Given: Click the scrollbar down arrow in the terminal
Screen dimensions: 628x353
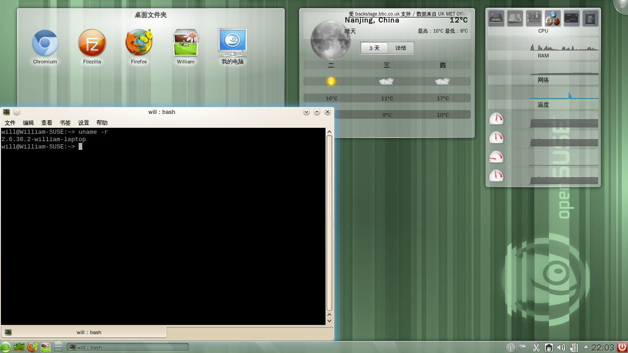Looking at the screenshot, I should [x=329, y=321].
